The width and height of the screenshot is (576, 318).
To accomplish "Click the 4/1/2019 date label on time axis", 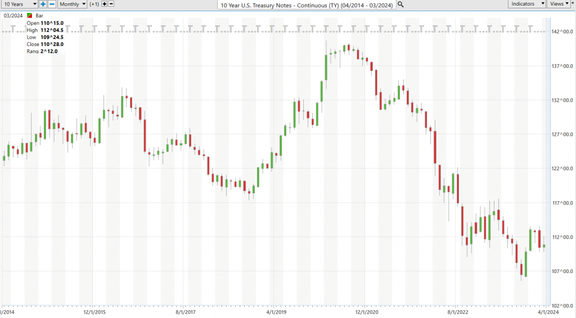I will (x=277, y=311).
